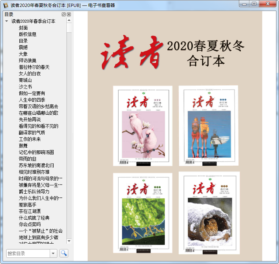Viewport: 279px width, 264px height.
Task: Float the table of contents panel
Action: [x=64, y=14]
